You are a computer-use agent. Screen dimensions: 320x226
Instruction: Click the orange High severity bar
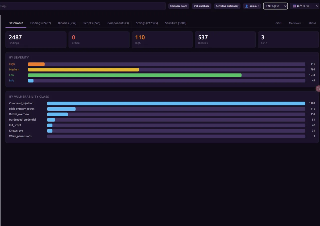click(36, 64)
